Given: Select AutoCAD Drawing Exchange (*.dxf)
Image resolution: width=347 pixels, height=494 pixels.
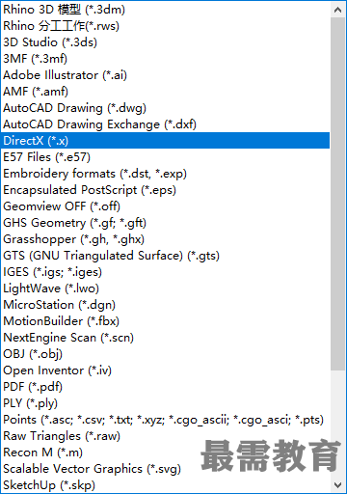Looking at the screenshot, I should pyautogui.click(x=165, y=124).
